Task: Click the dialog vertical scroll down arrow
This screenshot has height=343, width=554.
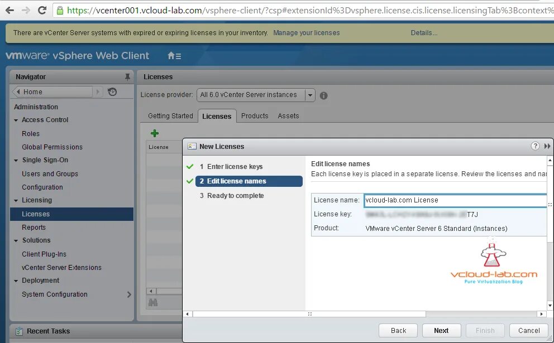Action: [550, 306]
